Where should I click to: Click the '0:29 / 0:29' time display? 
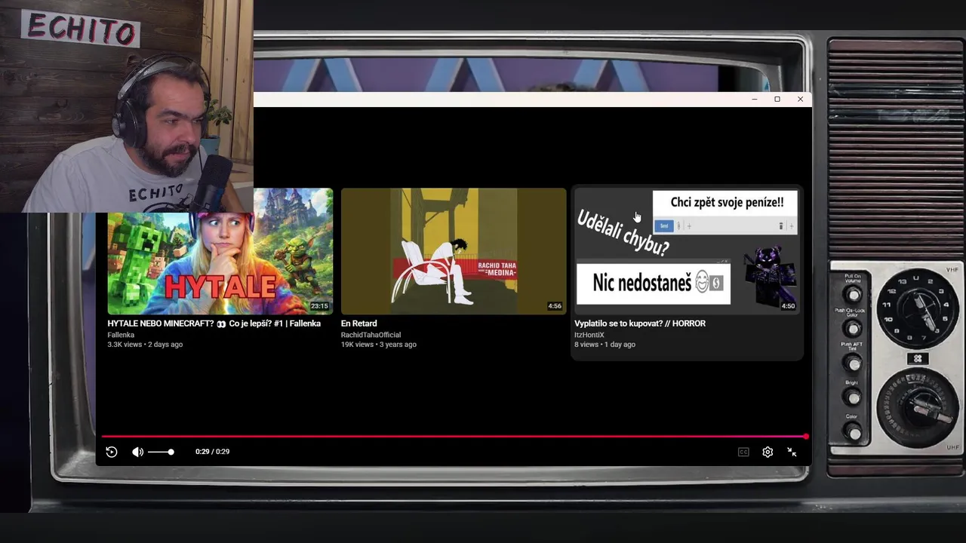click(x=212, y=452)
